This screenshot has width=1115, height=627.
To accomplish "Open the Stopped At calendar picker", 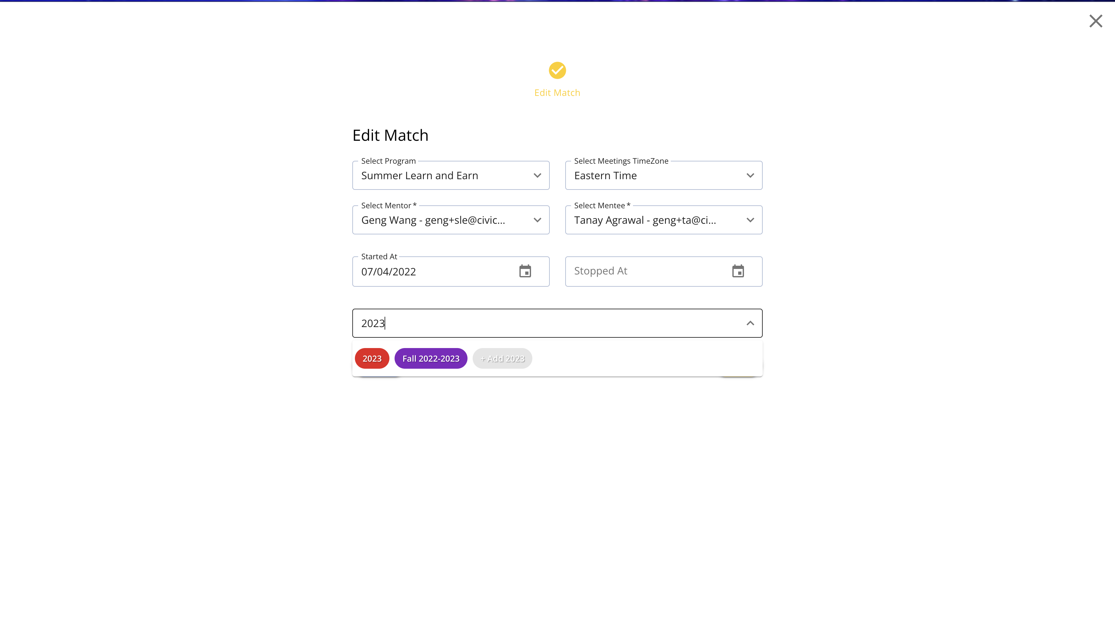I will coord(738,271).
